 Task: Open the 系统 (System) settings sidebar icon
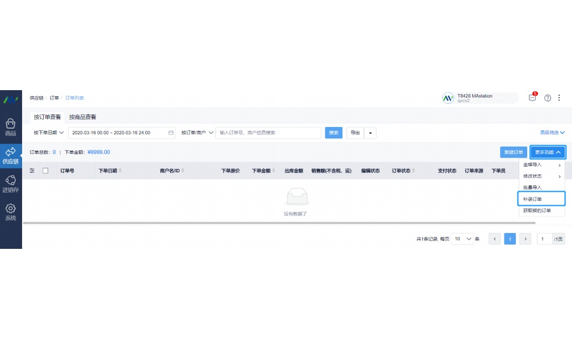pyautogui.click(x=11, y=211)
